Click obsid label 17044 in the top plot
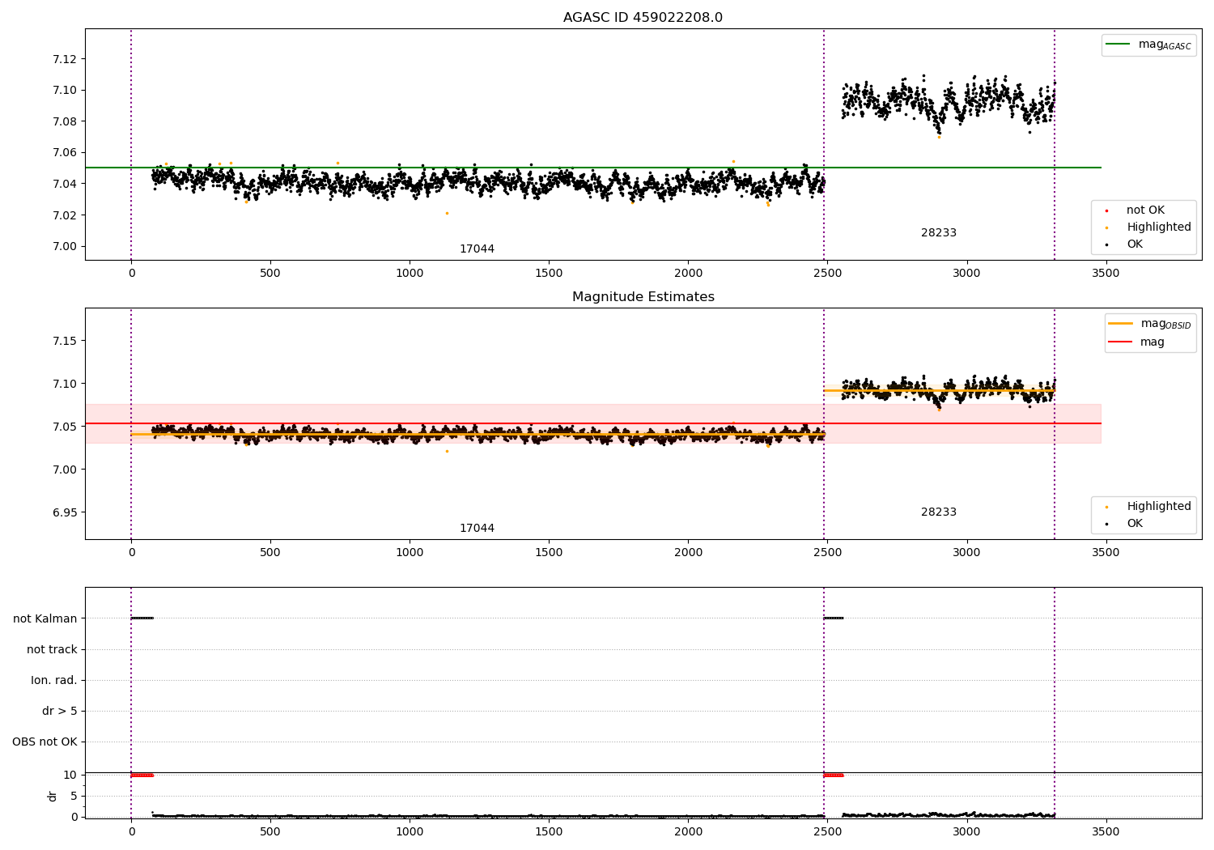1214x850 pixels. click(x=477, y=249)
